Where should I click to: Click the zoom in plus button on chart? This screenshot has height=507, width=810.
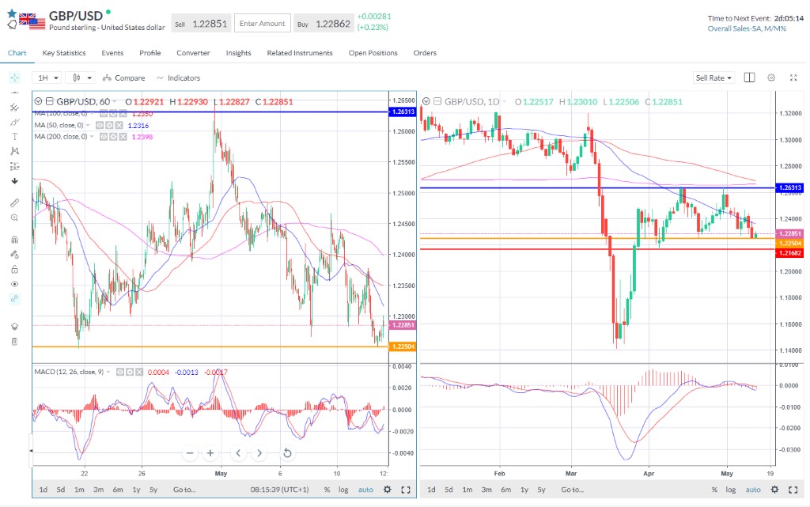point(210,453)
